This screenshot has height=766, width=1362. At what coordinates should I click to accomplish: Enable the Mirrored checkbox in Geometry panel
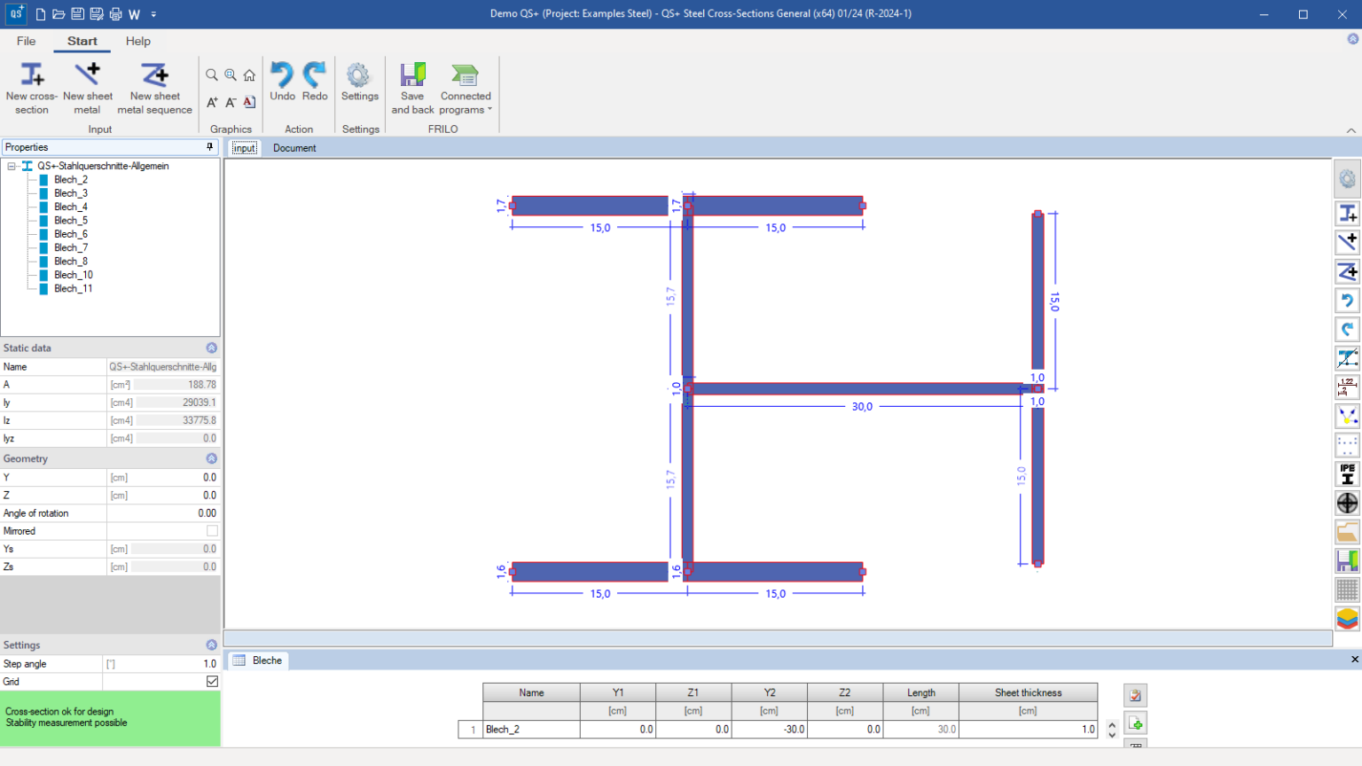210,531
